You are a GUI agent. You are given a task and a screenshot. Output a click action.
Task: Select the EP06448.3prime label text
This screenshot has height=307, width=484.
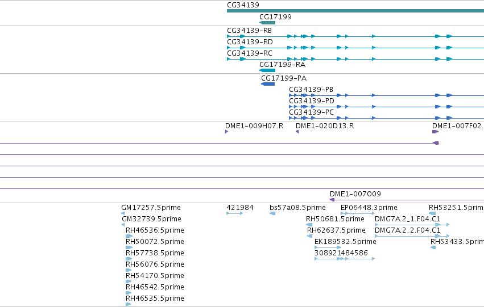tap(369, 208)
